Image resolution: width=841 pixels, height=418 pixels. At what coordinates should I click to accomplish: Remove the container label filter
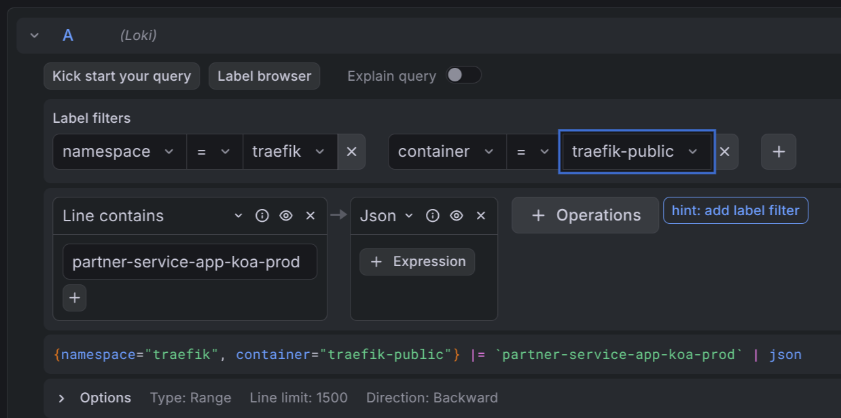click(x=725, y=151)
